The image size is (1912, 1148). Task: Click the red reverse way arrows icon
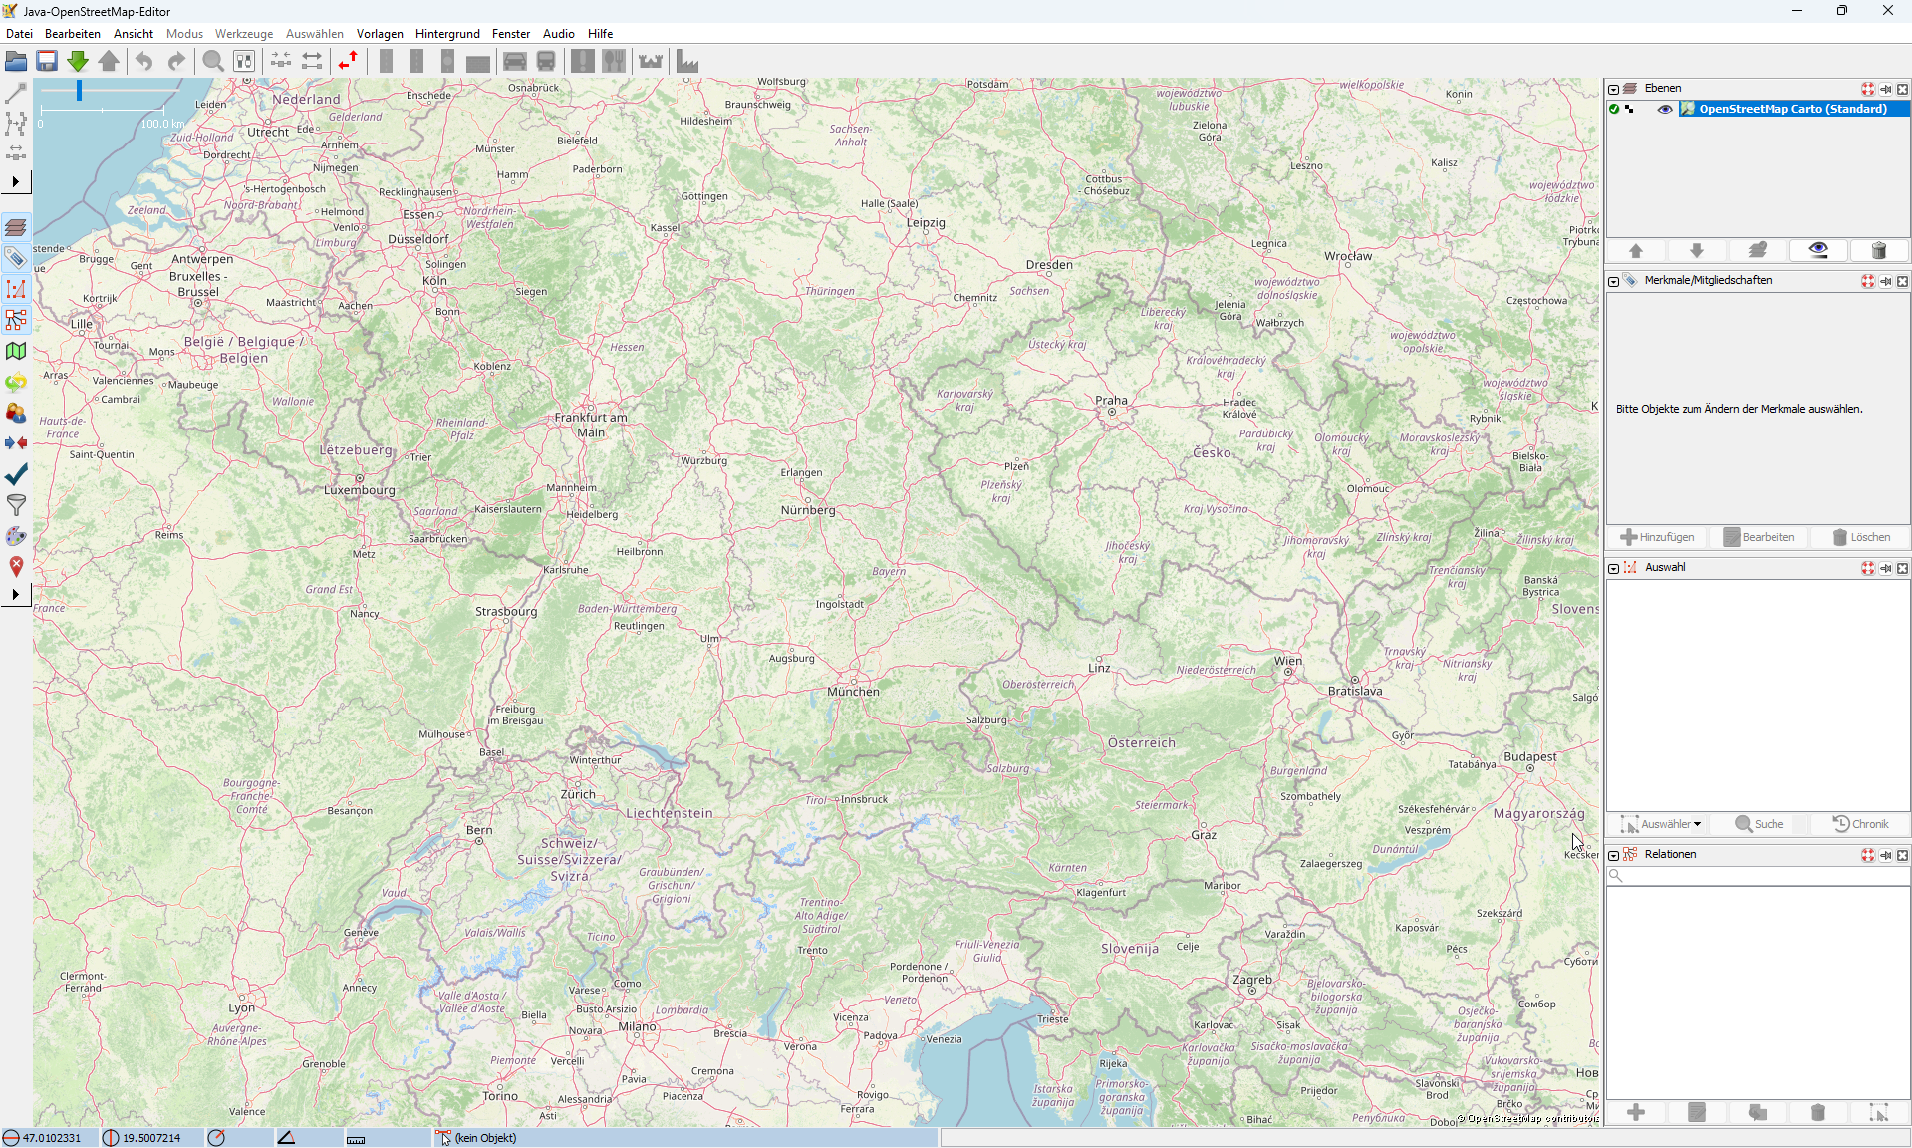pos(347,62)
